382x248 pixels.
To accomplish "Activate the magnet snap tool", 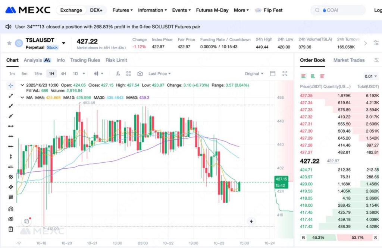I will click(x=11, y=209).
